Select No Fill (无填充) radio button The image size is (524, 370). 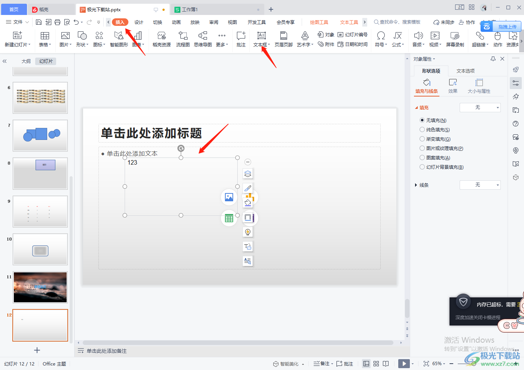(422, 120)
